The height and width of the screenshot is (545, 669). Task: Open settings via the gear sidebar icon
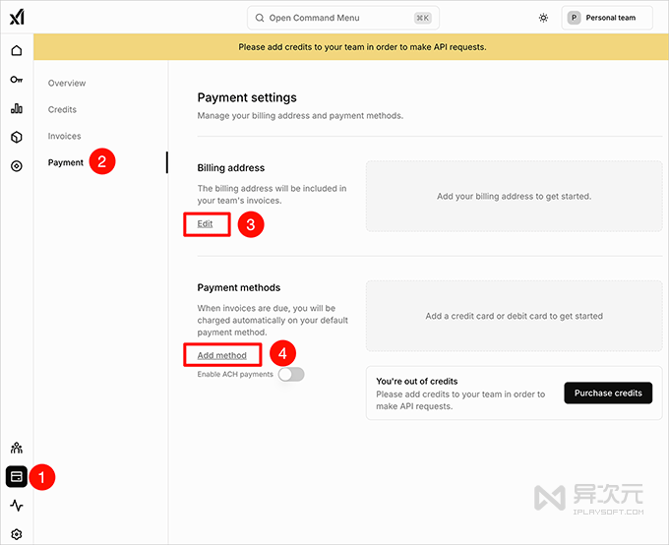pos(17,534)
